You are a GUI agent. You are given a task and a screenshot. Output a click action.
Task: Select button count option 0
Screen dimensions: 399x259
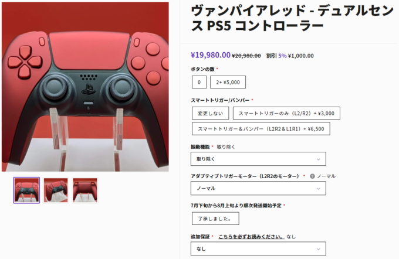click(199, 82)
